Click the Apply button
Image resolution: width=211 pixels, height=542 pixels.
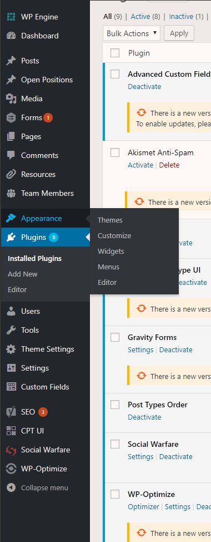coord(179,33)
